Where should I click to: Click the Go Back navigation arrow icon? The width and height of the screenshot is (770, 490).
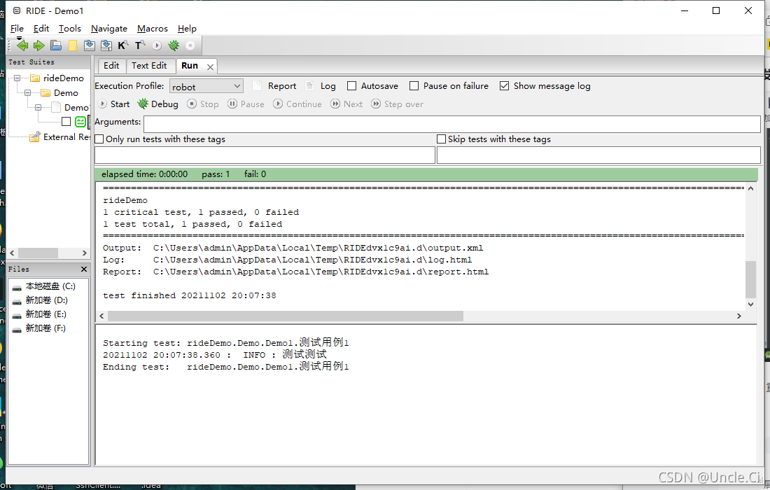(x=22, y=44)
